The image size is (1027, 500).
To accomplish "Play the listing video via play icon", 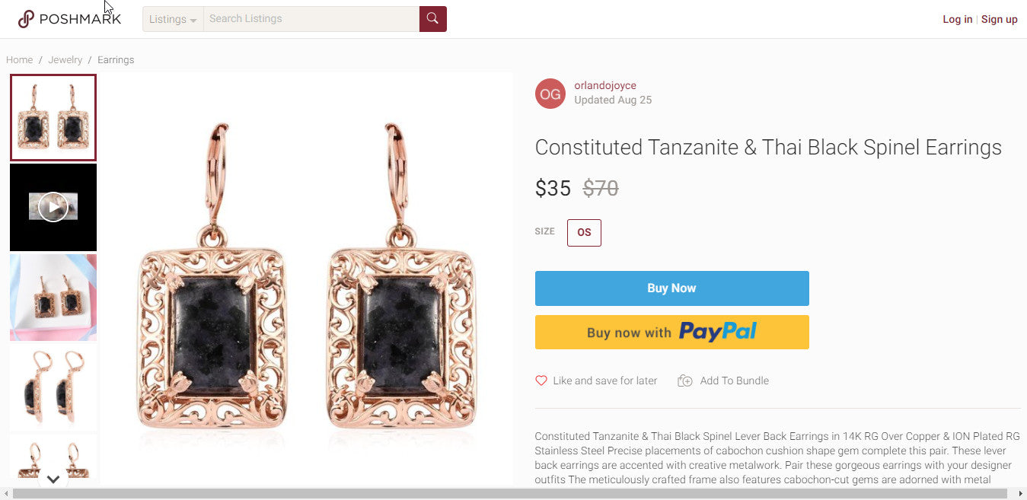I will click(x=53, y=206).
